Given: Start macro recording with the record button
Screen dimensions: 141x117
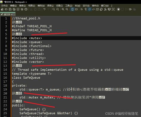Looking at the screenshot, I should coord(118,9).
